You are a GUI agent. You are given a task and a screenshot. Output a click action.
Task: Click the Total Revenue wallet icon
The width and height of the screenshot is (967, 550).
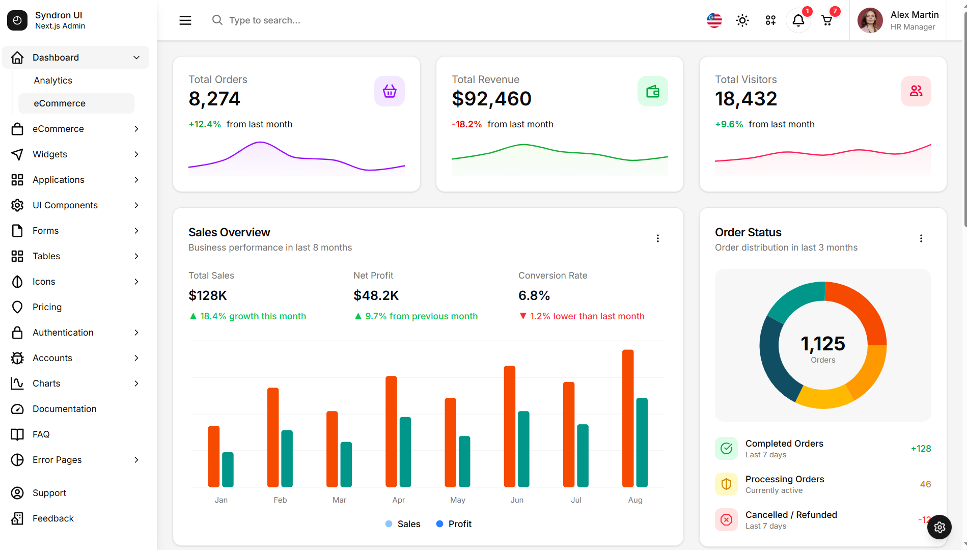653,91
